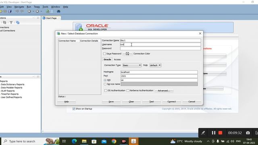Open the Window menu
The image size is (258, 145).
click(x=56, y=7)
